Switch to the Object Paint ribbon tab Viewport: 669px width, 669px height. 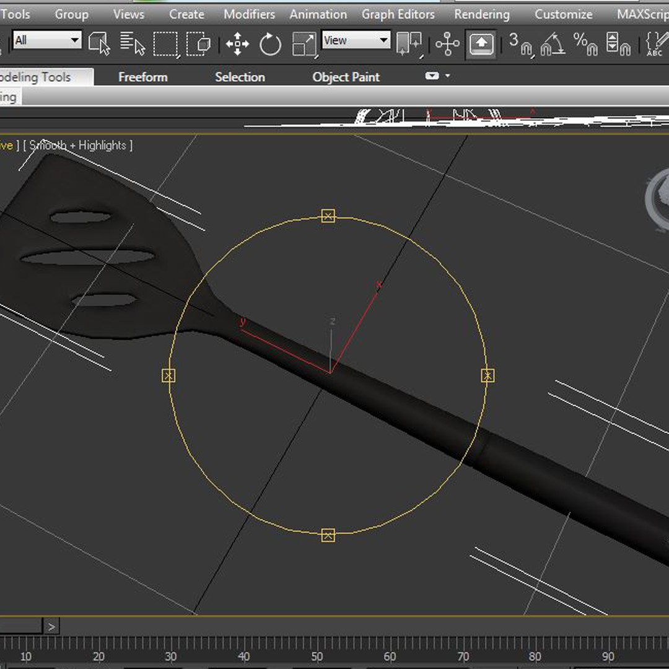346,77
